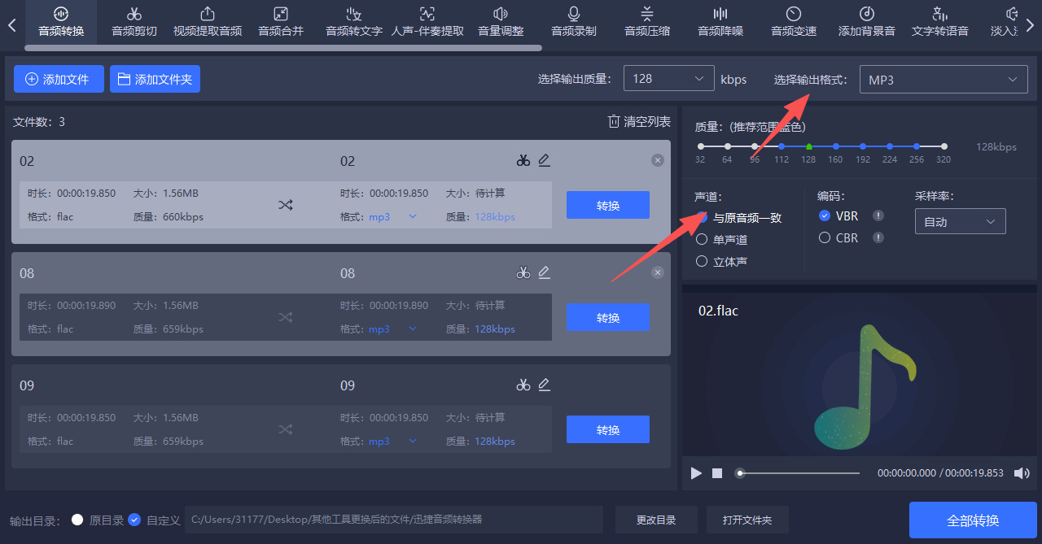
Task: Click 转换 button for file 08
Action: (x=608, y=317)
